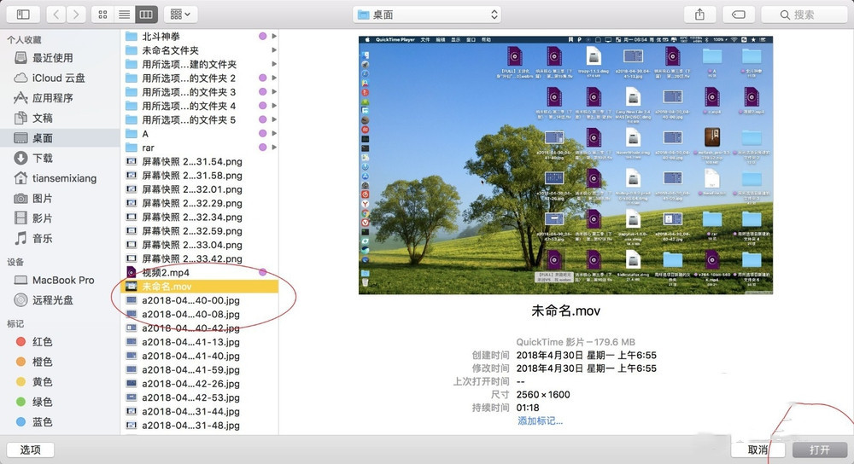Switch to list view mode
Viewport: 854px width, 464px height.
click(125, 14)
